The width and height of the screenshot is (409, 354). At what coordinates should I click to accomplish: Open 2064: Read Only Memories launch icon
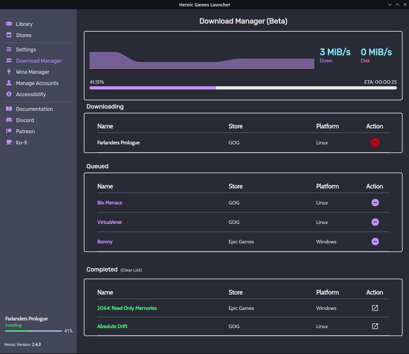[375, 308]
